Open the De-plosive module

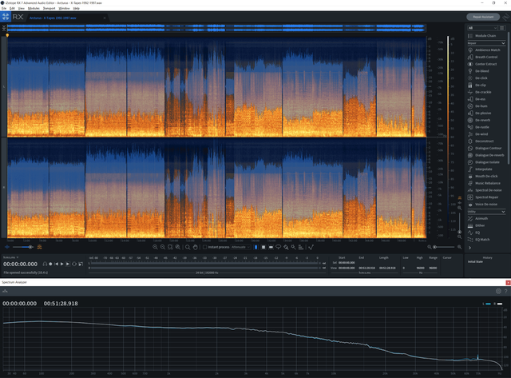[x=479, y=113]
